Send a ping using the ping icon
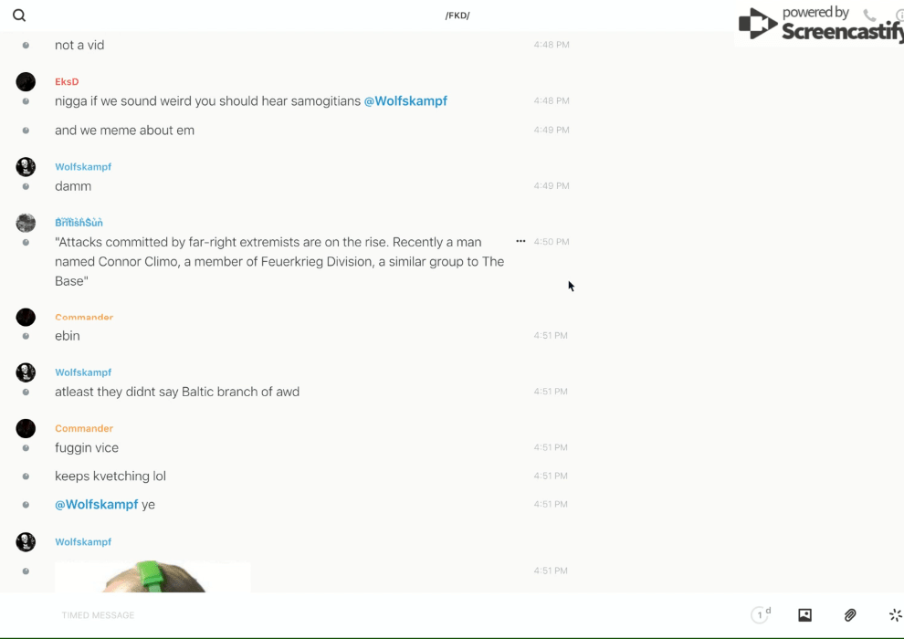904x639 pixels. click(x=895, y=615)
